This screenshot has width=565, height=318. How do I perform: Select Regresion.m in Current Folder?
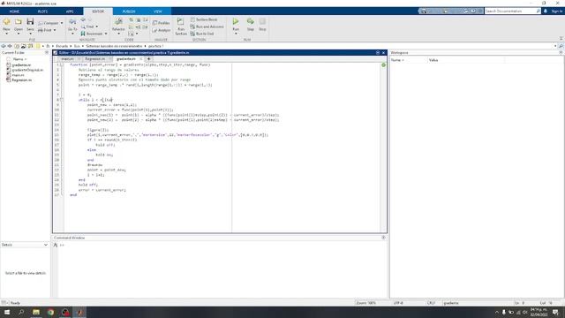[21, 80]
